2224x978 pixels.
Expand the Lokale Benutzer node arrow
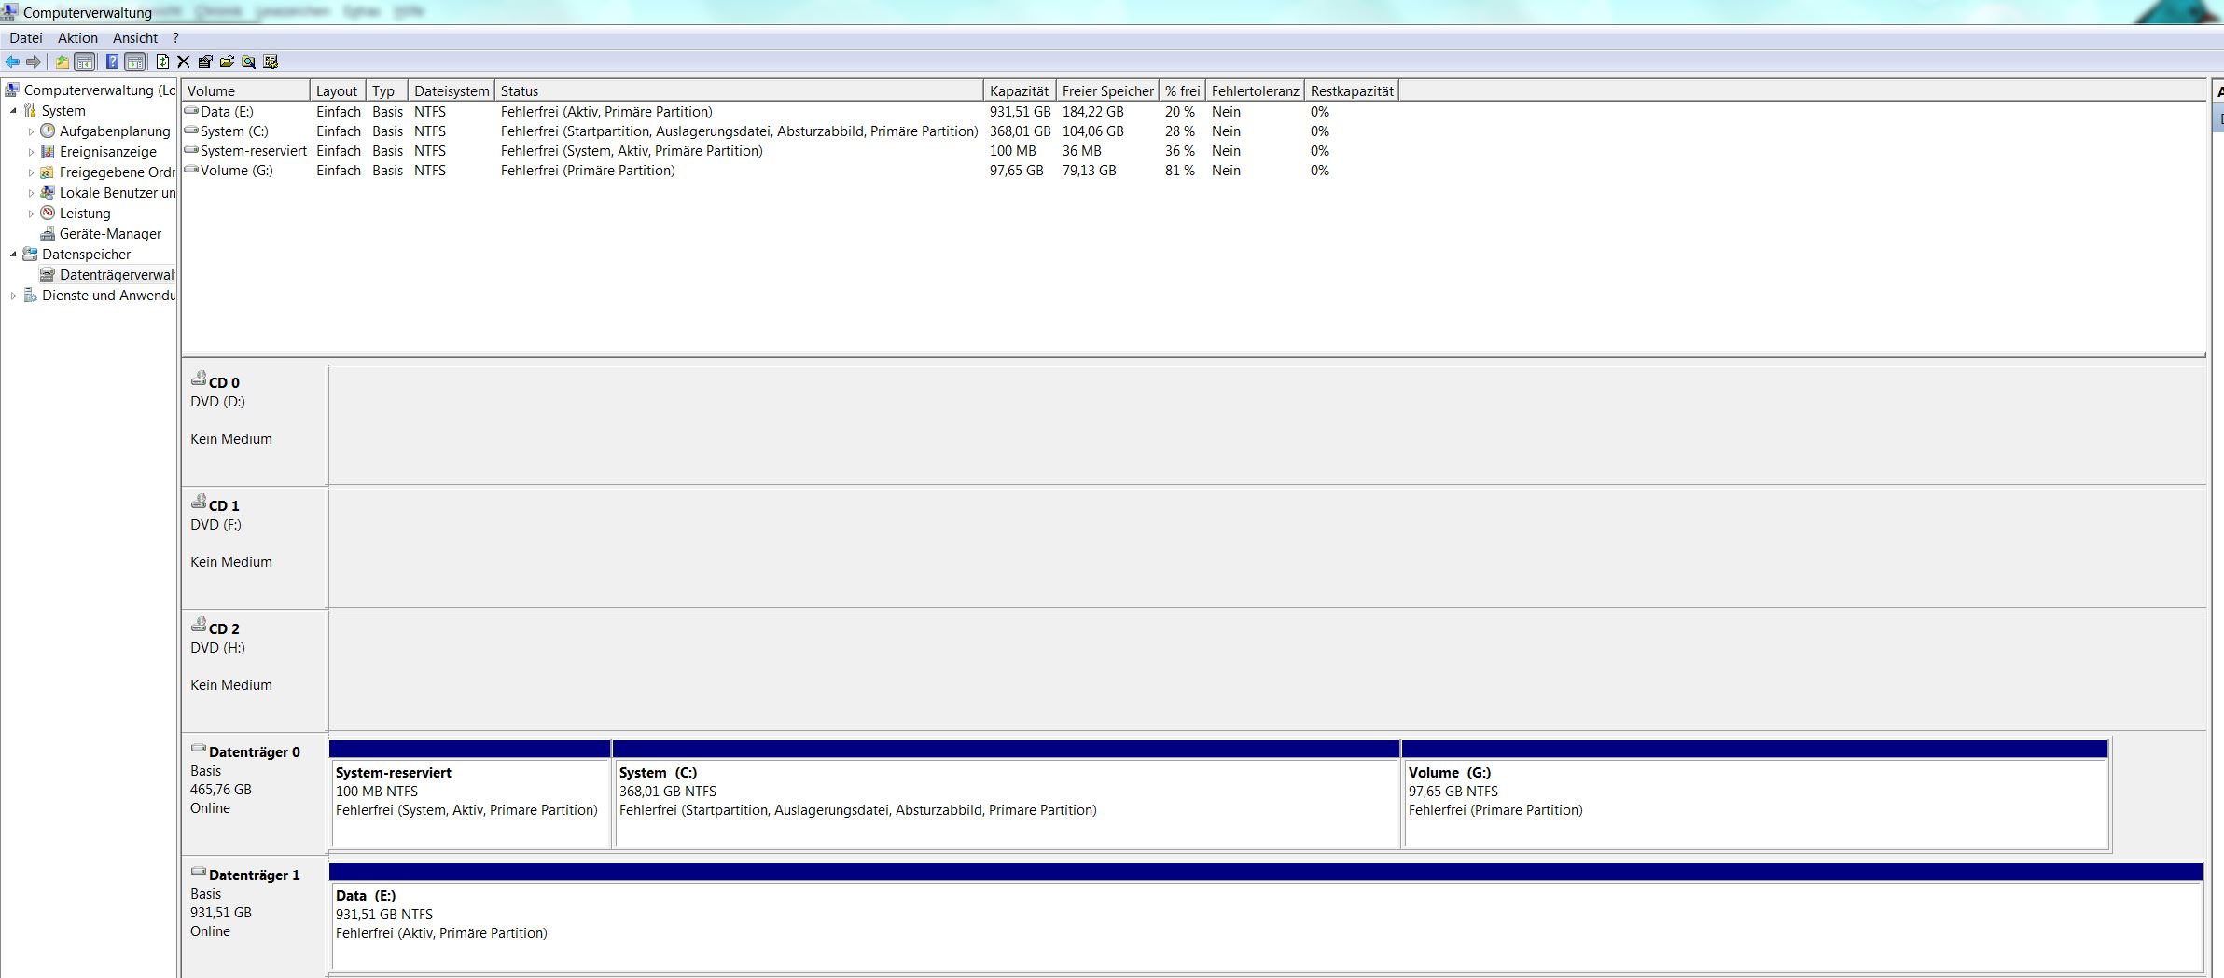pos(31,193)
